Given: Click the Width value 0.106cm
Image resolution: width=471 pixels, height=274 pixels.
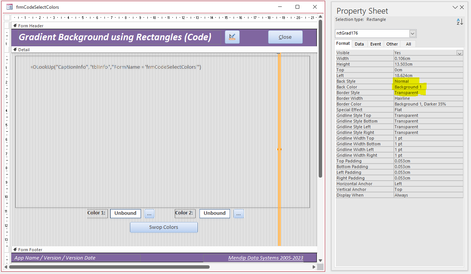Looking at the screenshot, I should point(428,58).
